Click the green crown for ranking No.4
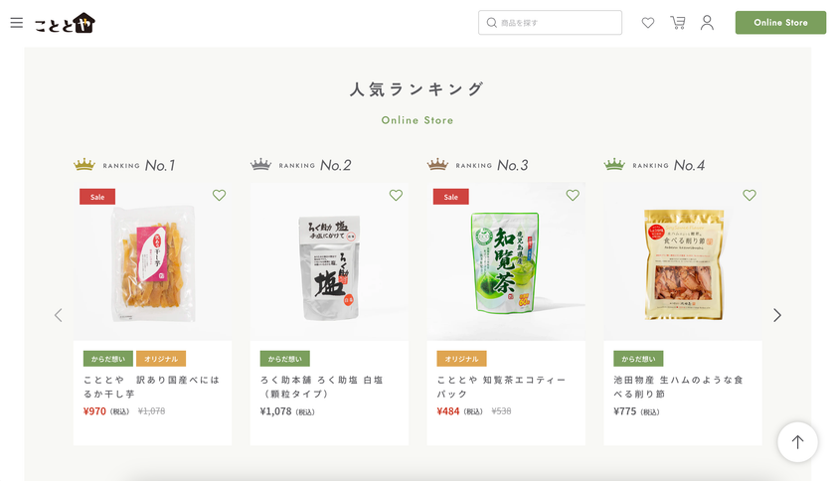This screenshot has width=835, height=481. (614, 165)
